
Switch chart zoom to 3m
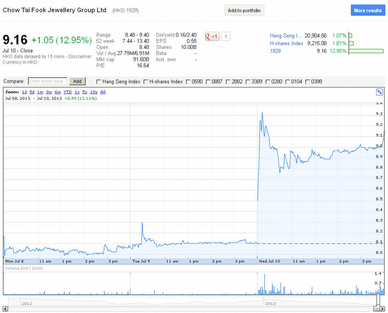pyautogui.click(x=49, y=92)
